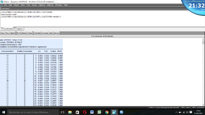Screen dimensions: 205x115
Task: Click the Freeze button
Action: [29, 33]
